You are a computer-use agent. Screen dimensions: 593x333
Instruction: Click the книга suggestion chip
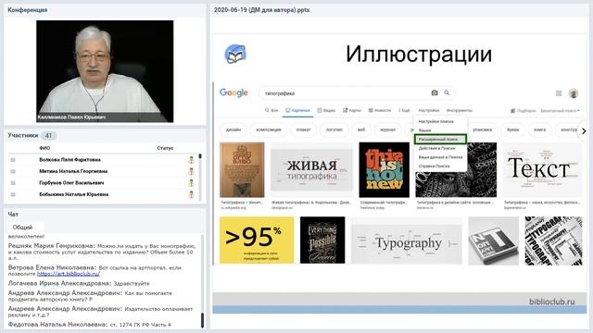point(539,129)
